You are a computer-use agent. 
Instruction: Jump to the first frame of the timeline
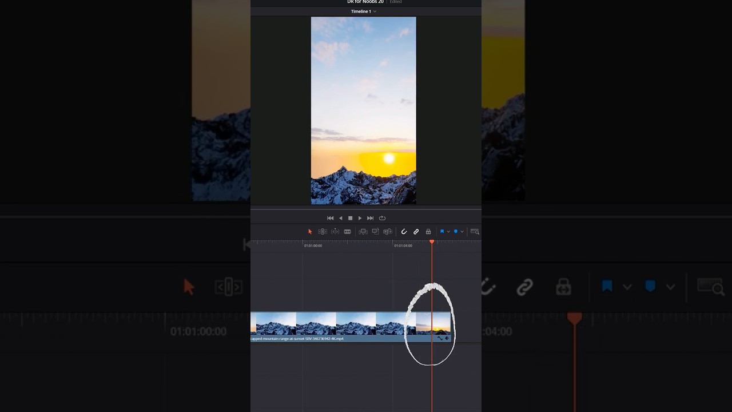(x=330, y=218)
